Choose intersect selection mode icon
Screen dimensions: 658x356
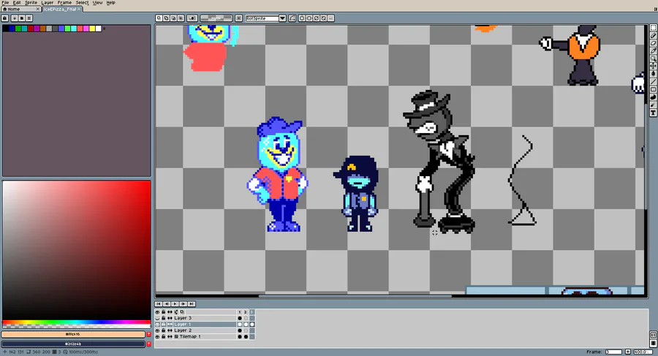[181, 18]
